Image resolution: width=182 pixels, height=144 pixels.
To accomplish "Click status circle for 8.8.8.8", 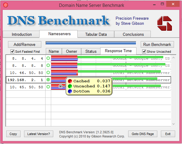I will pos(48,65).
